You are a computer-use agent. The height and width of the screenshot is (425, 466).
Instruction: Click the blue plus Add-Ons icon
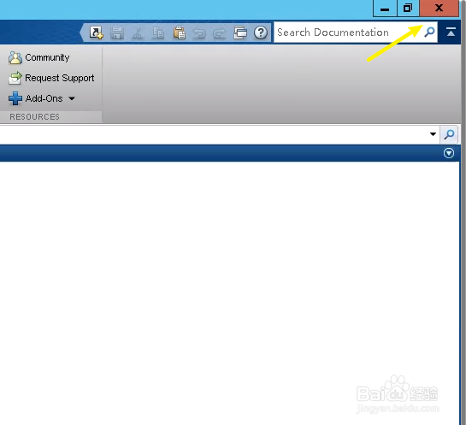point(15,98)
